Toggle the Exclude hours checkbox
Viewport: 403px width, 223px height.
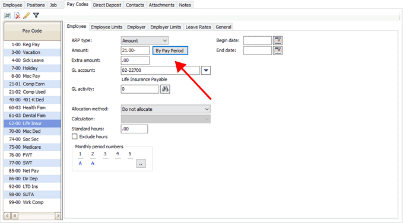pyautogui.click(x=75, y=136)
